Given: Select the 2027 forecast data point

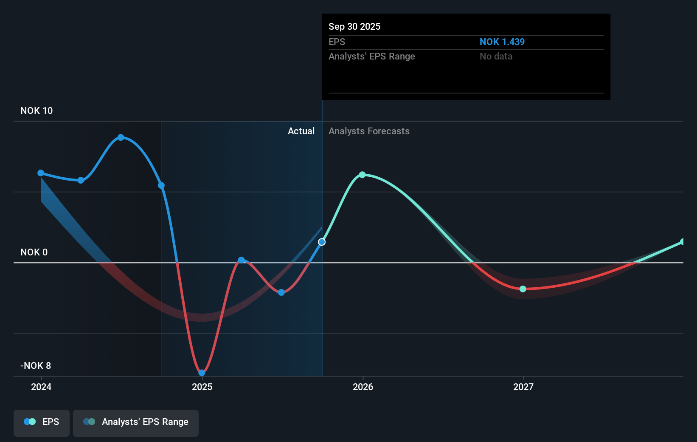Looking at the screenshot, I should click(x=523, y=289).
